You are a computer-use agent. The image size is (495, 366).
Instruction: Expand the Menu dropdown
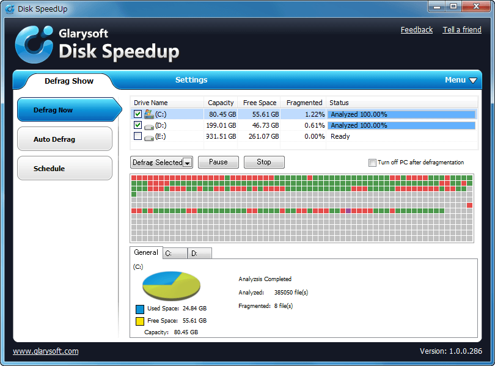(461, 80)
